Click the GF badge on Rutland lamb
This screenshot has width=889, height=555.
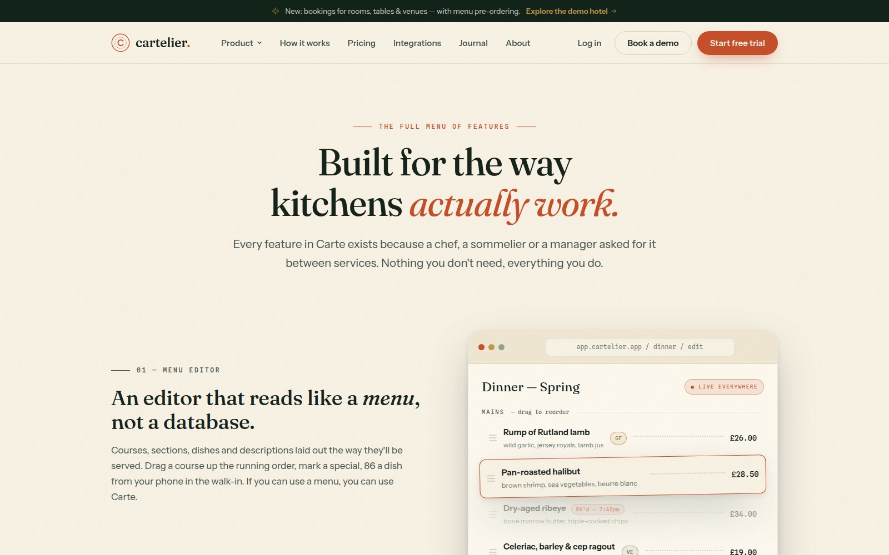[x=618, y=438]
